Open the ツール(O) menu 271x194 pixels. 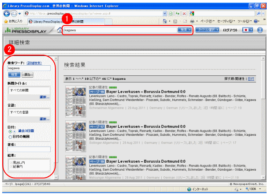click(x=245, y=21)
